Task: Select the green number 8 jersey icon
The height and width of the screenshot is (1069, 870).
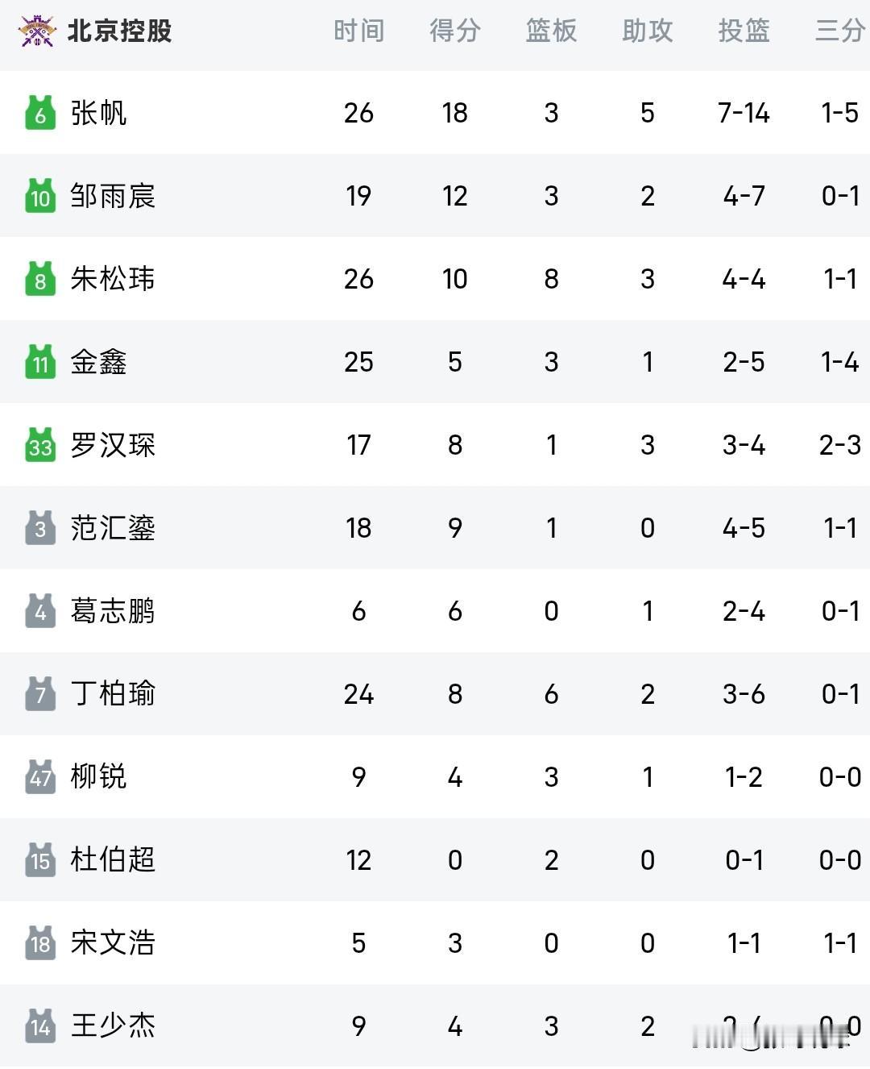Action: coord(40,279)
